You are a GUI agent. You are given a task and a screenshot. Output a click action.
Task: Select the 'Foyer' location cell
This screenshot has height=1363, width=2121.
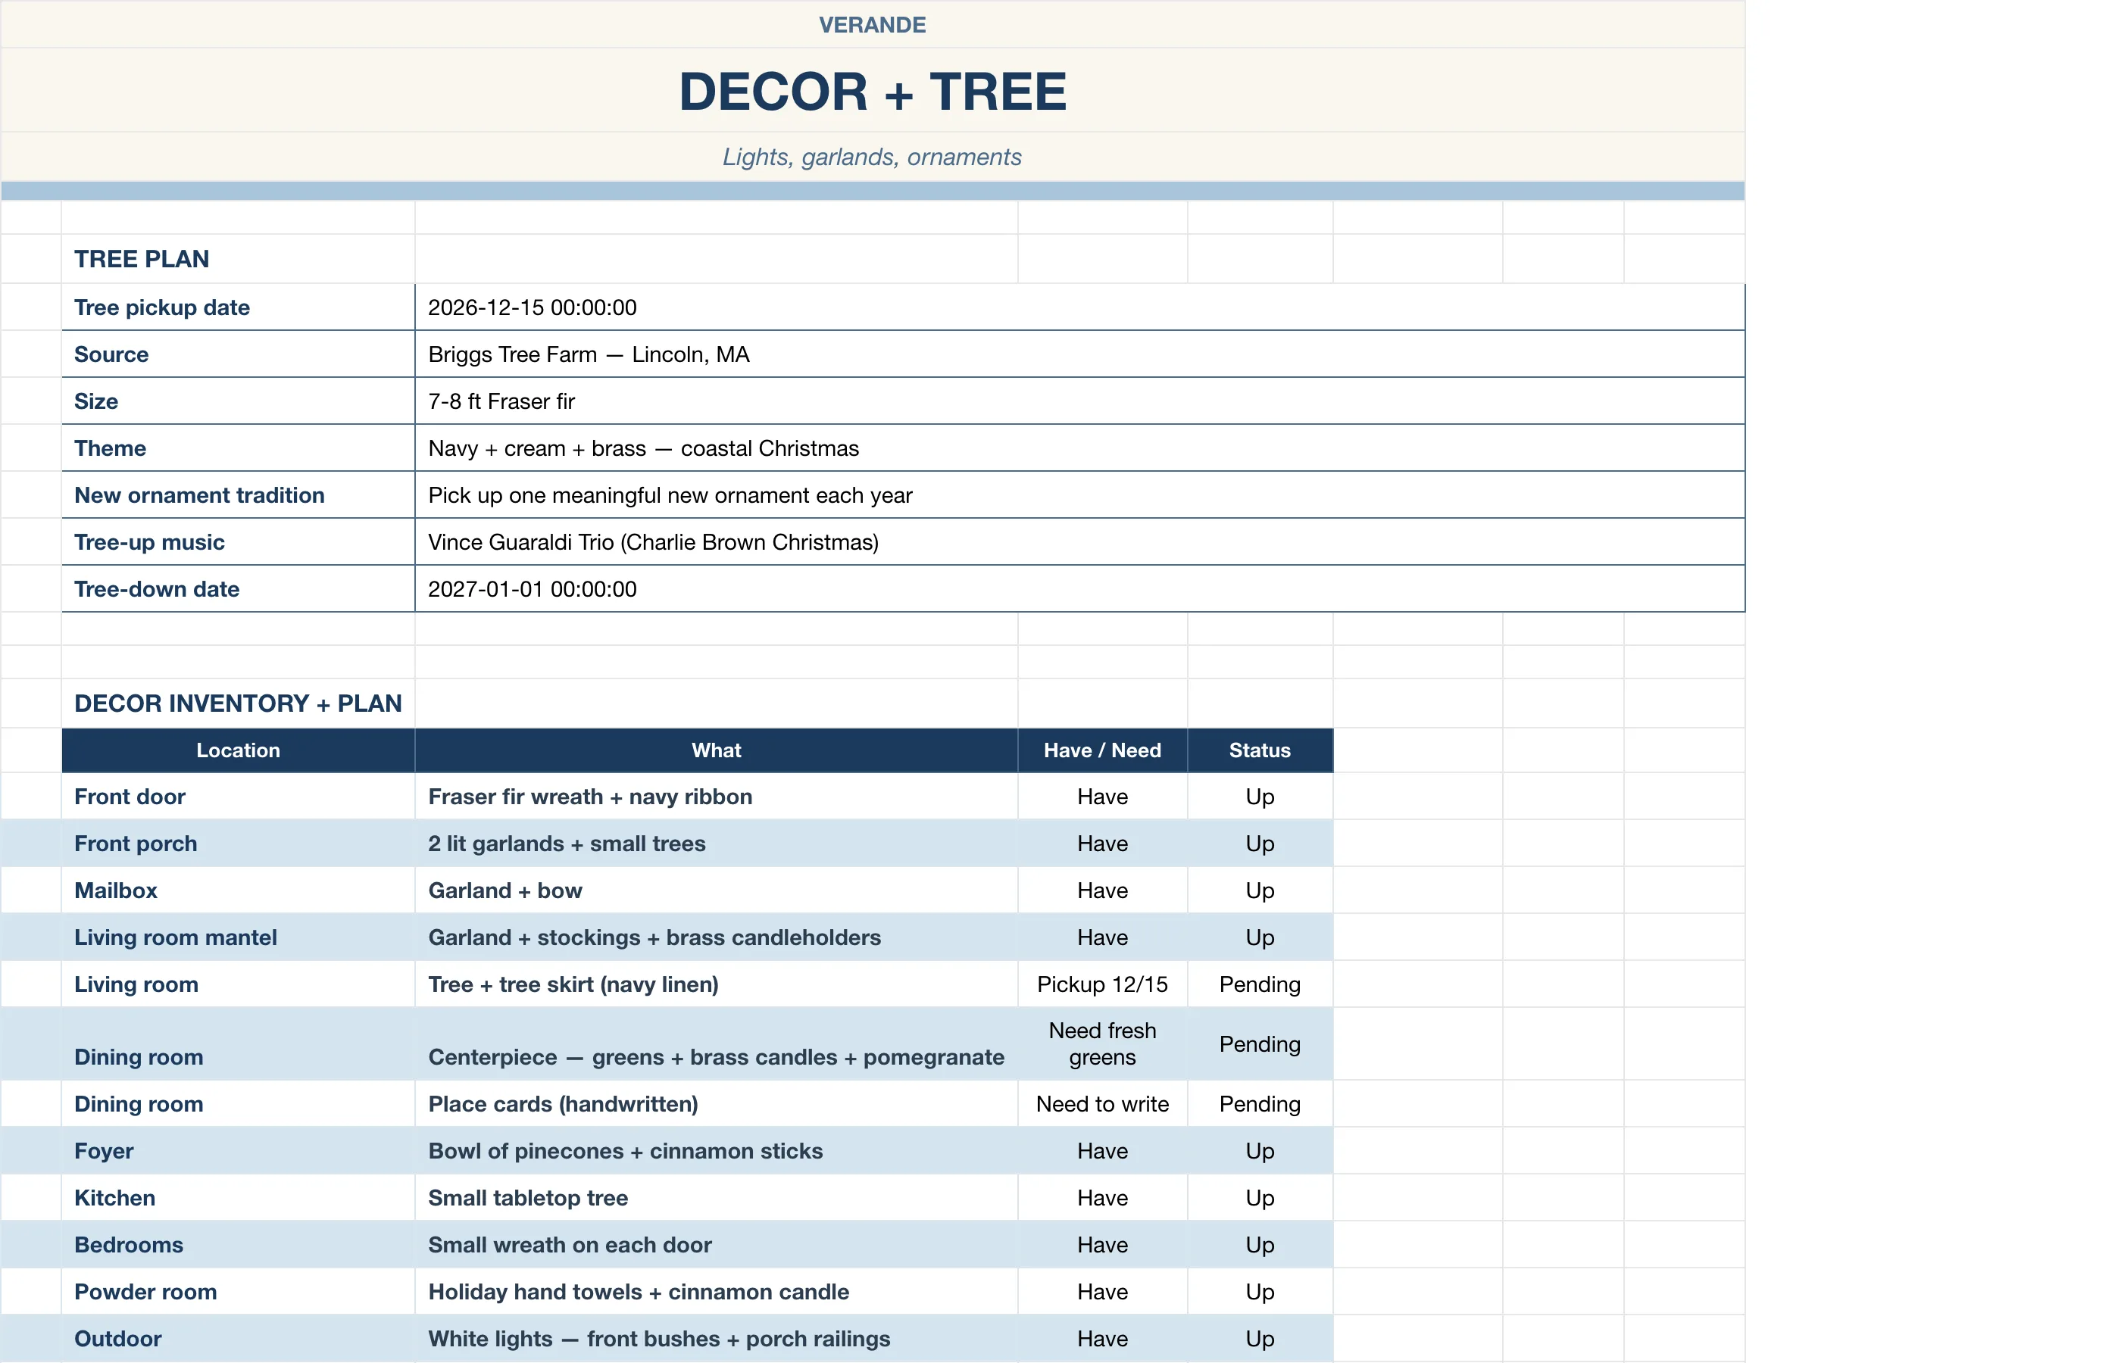[238, 1150]
